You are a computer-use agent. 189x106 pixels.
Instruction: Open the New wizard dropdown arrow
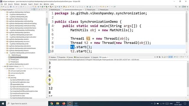[x=4, y=7]
